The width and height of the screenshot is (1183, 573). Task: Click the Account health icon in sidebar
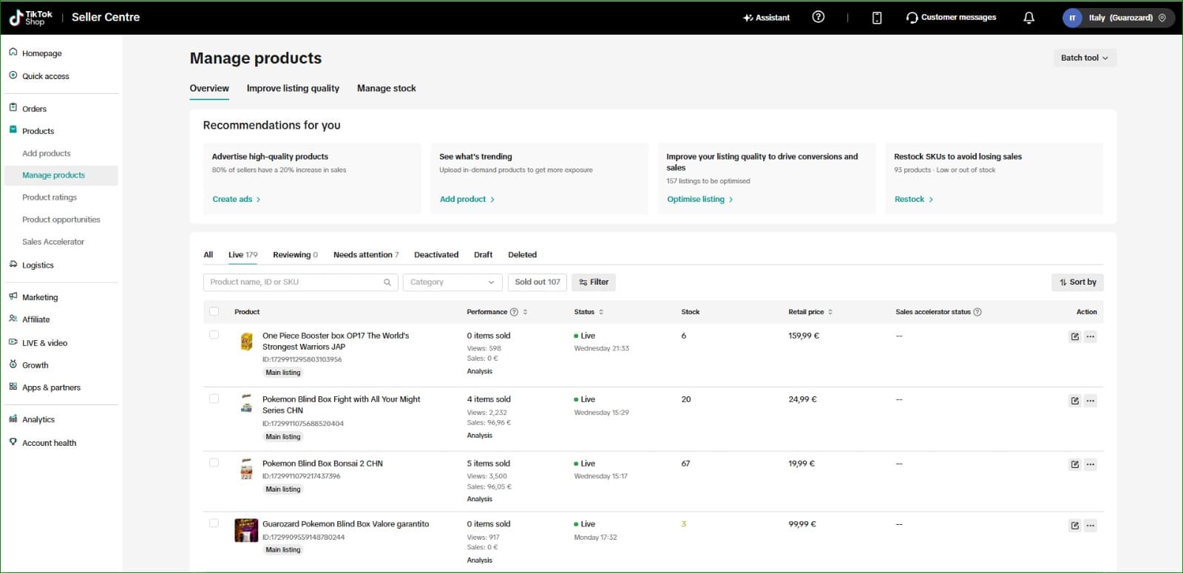click(13, 442)
